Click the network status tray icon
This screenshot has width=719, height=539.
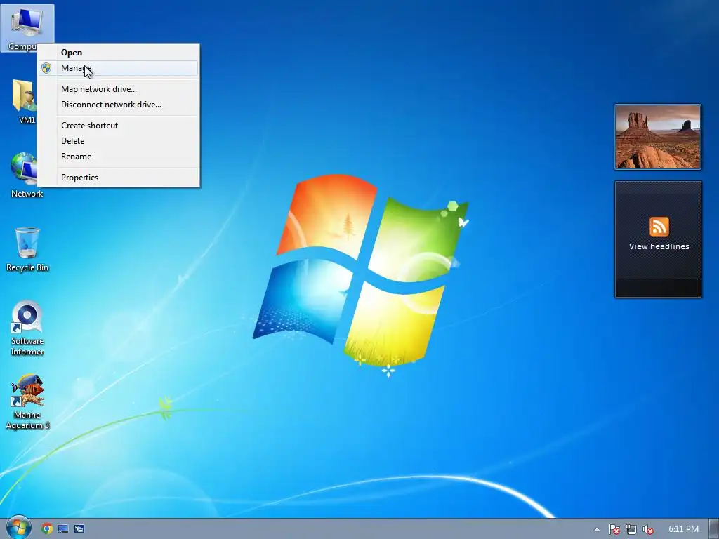631,529
